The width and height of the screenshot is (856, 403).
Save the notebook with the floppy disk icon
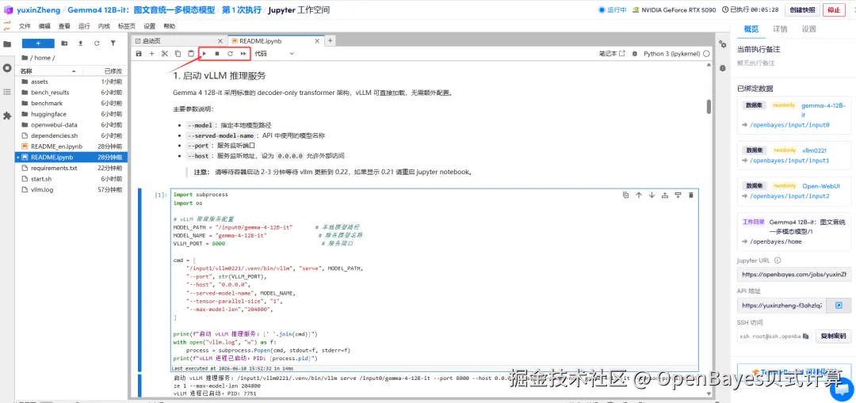click(x=139, y=53)
